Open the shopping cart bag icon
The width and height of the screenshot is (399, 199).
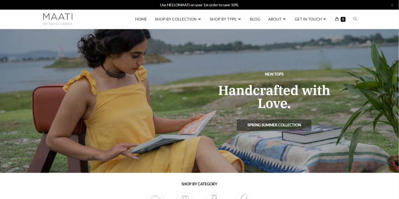(x=337, y=19)
